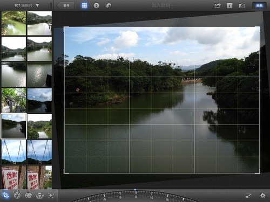Open the share menu
The height and width of the screenshot is (202, 270).
click(x=218, y=5)
